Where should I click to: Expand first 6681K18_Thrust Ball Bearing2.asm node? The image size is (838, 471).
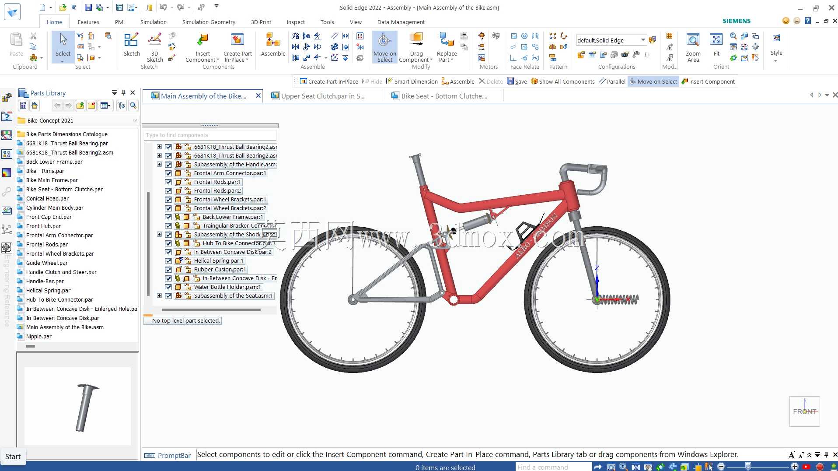[160, 147]
